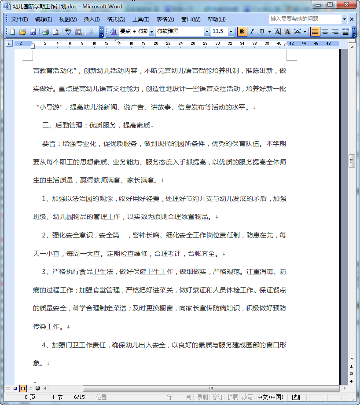Click the vertical scrollbar thumb
Screen dimensions: 360x405
[352, 161]
